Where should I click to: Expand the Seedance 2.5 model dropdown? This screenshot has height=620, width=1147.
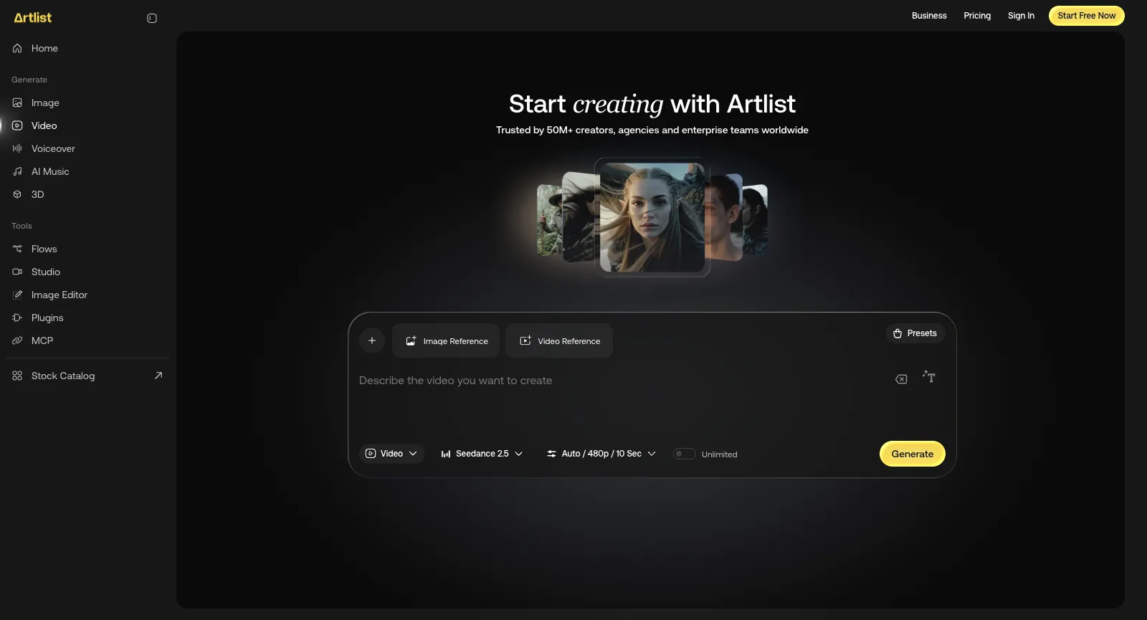pyautogui.click(x=482, y=454)
